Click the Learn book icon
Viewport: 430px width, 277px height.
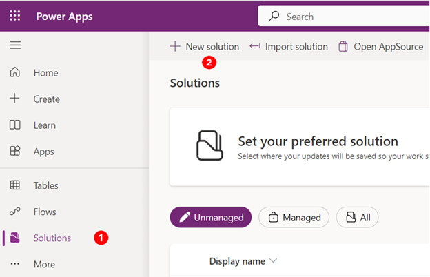coord(14,125)
